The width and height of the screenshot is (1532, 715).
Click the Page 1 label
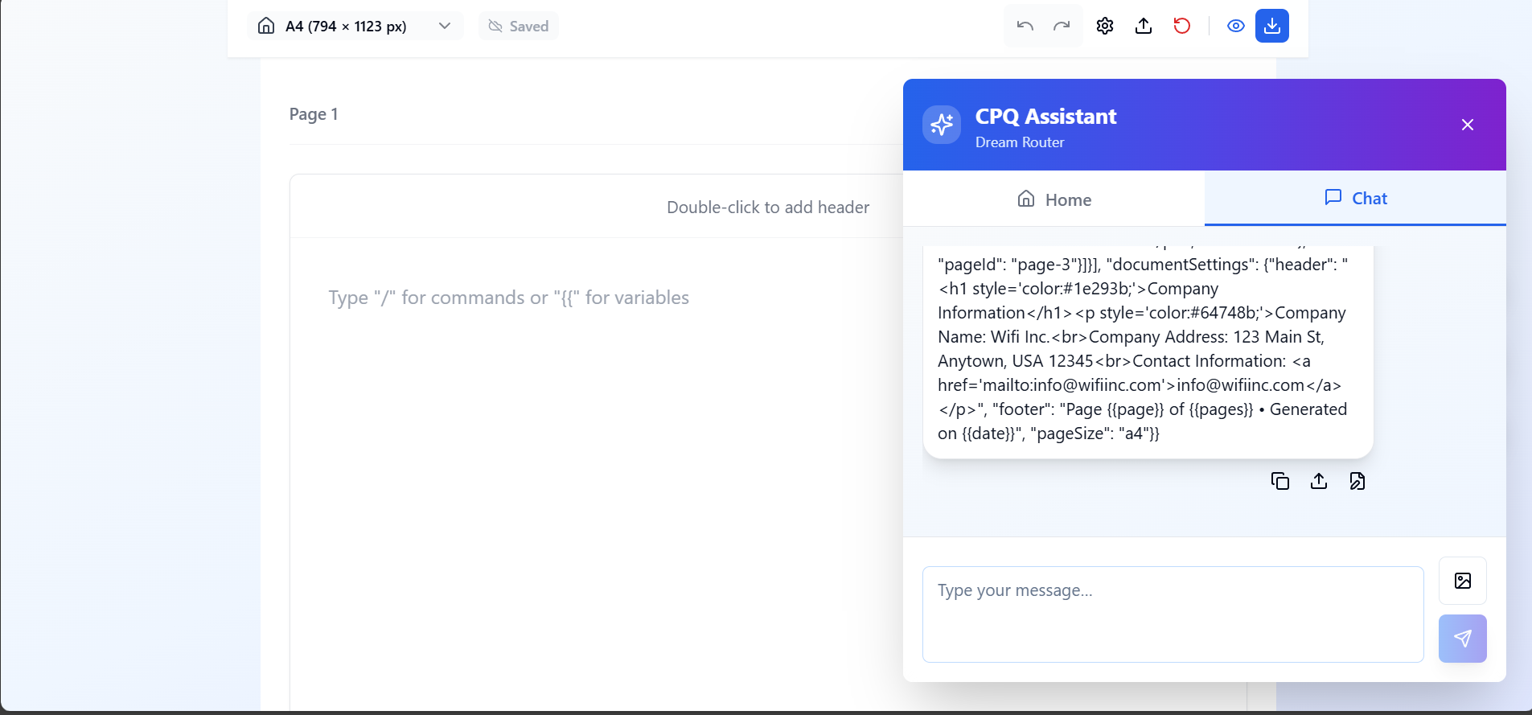pos(314,114)
